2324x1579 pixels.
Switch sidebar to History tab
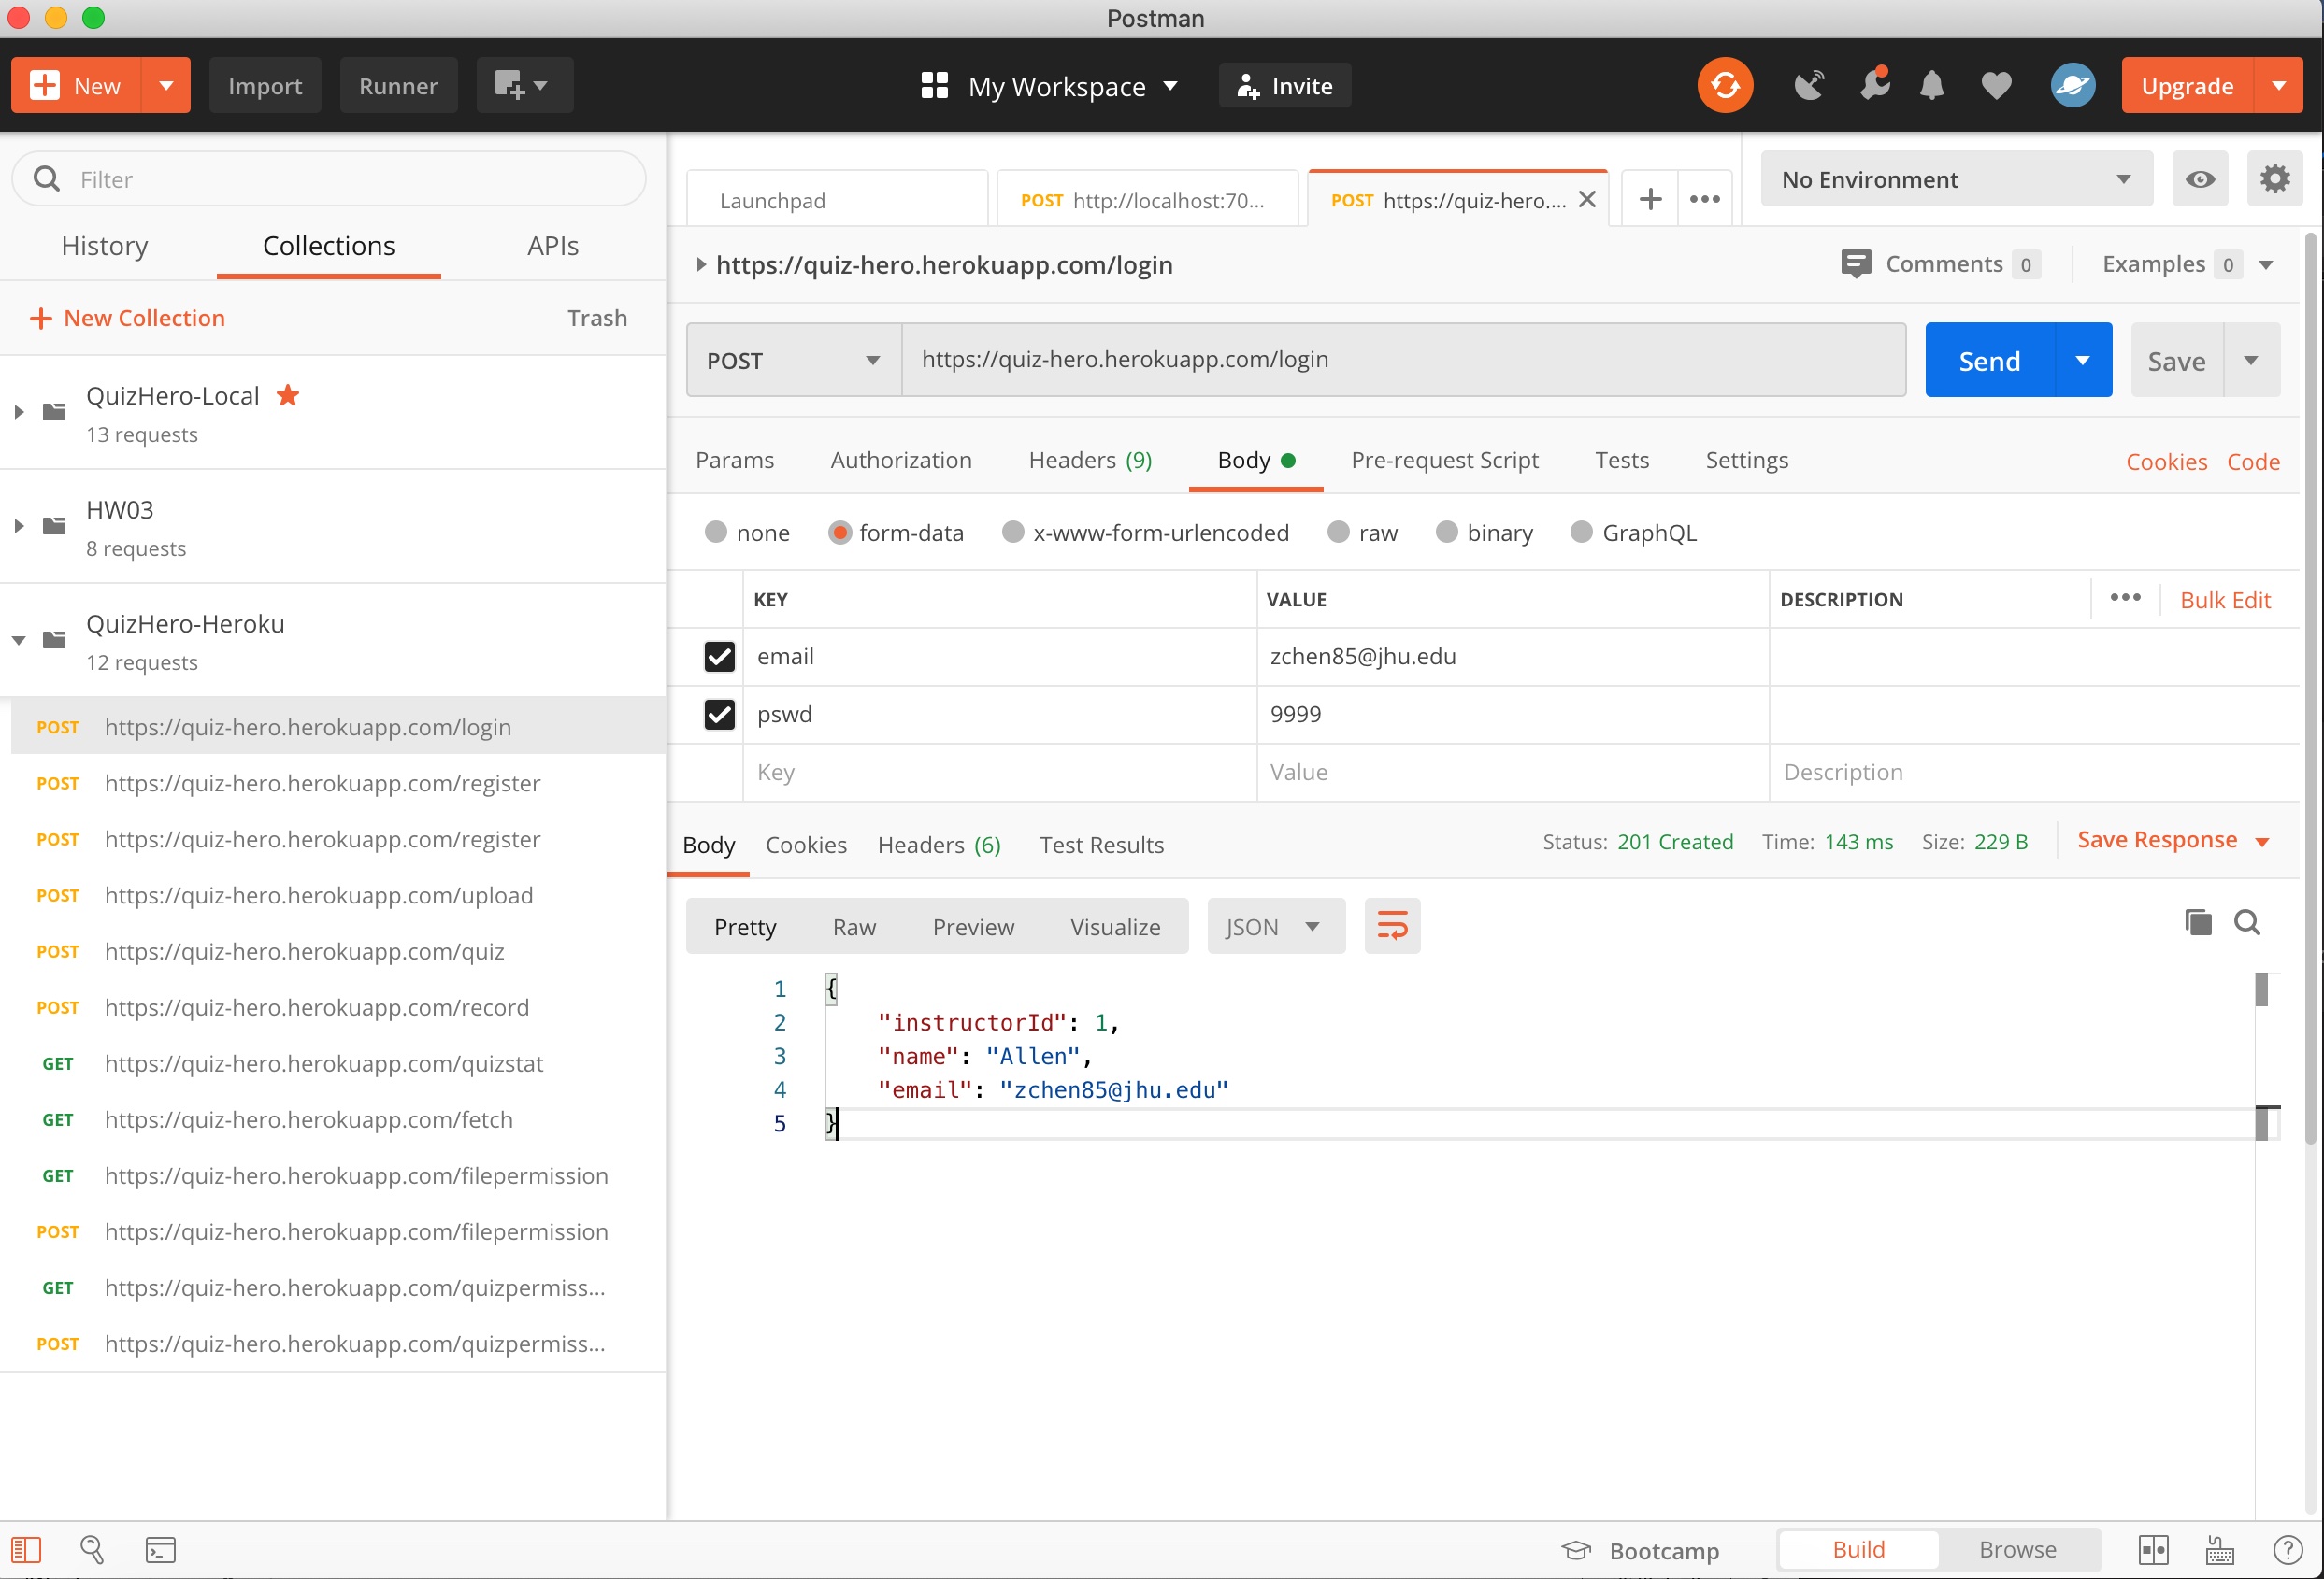click(x=105, y=246)
